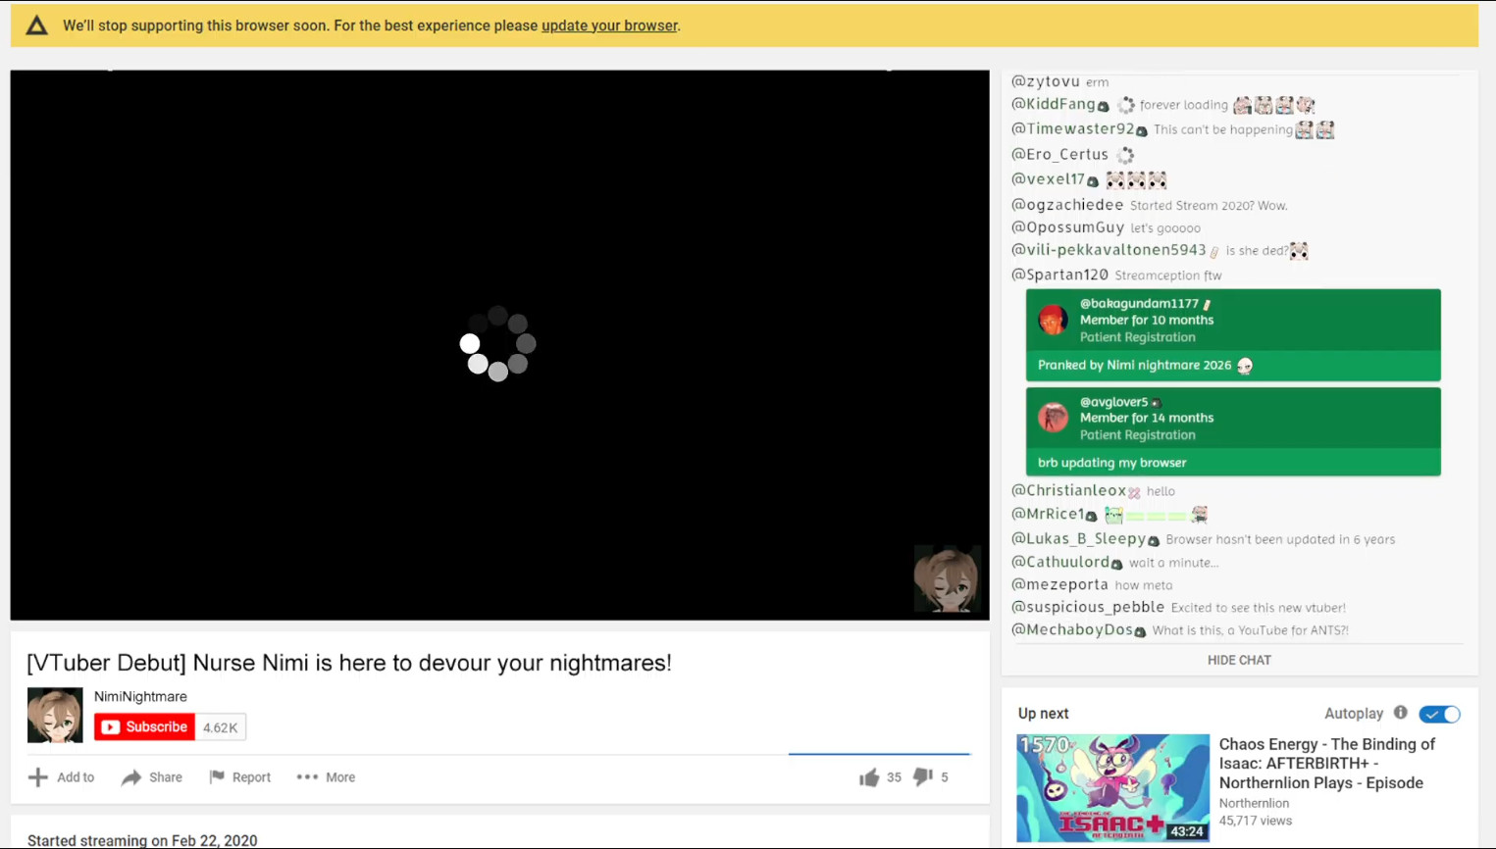Screen dimensions: 1496x849
Task: Click the 45,717 views count
Action: 1256,821
